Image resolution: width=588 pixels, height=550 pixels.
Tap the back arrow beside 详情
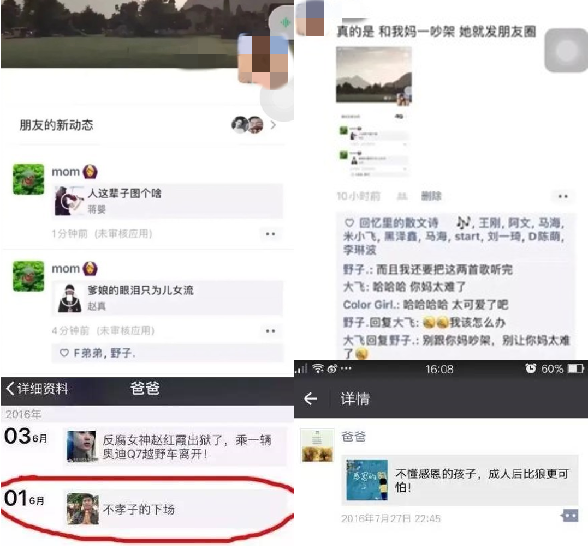311,399
